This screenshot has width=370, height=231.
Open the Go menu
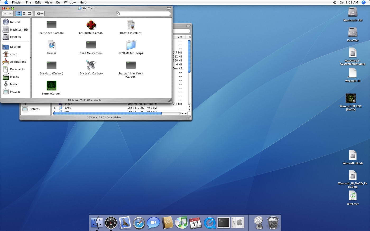tap(58, 2)
